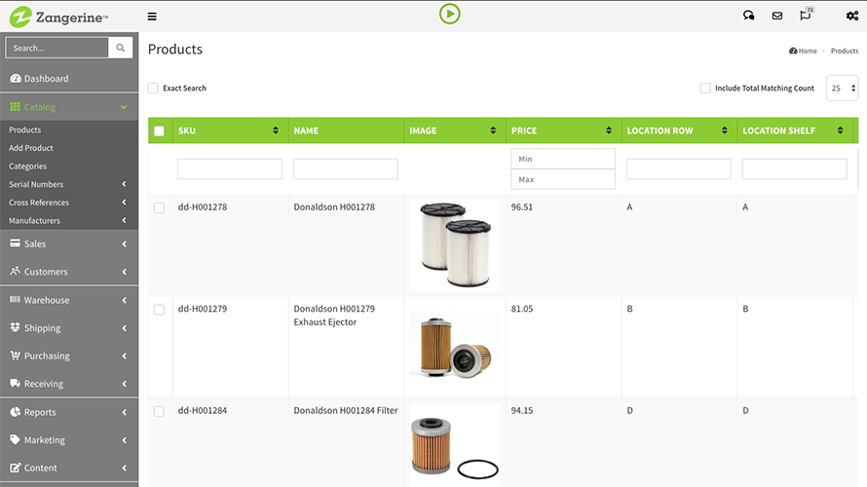Screen dimensions: 867x487
Task: Open the settings gears icon
Action: click(x=852, y=16)
